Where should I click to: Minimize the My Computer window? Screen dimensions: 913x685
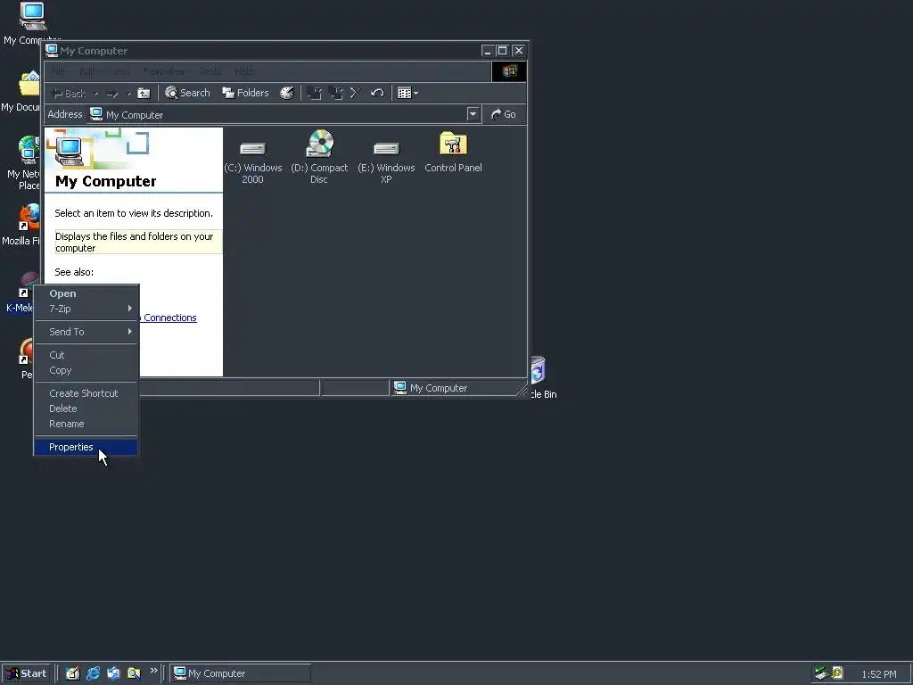488,51
